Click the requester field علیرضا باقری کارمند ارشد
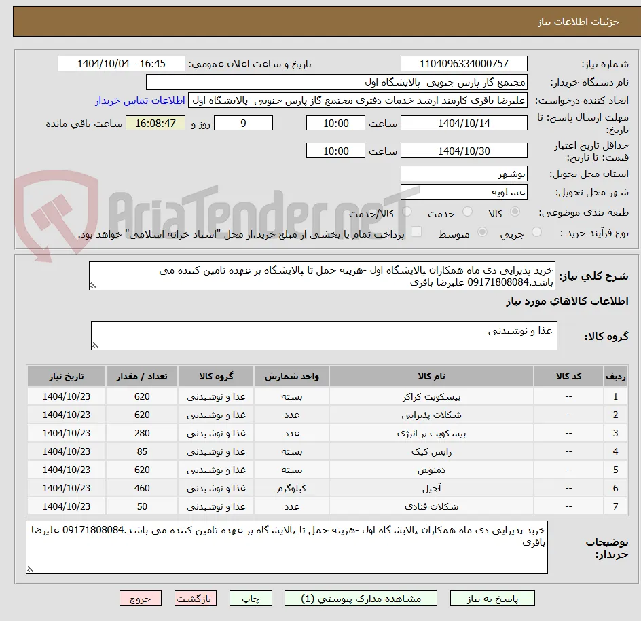Image resolution: width=641 pixels, height=621 pixels. click(x=358, y=100)
